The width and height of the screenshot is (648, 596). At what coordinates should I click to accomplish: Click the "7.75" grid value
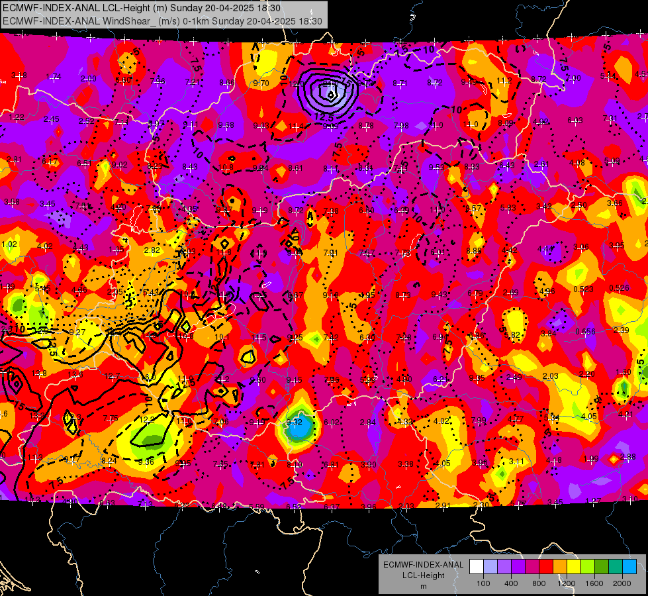pyautogui.click(x=111, y=419)
